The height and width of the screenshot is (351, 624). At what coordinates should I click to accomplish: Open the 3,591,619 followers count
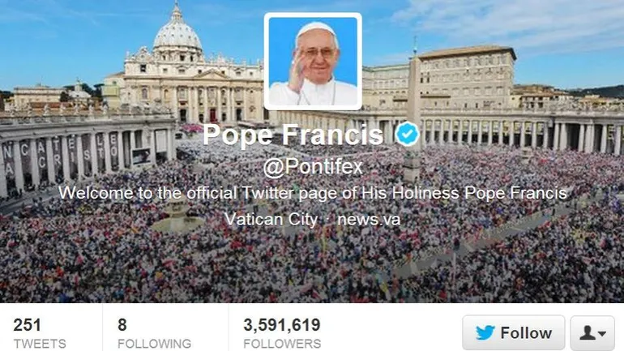282,325
